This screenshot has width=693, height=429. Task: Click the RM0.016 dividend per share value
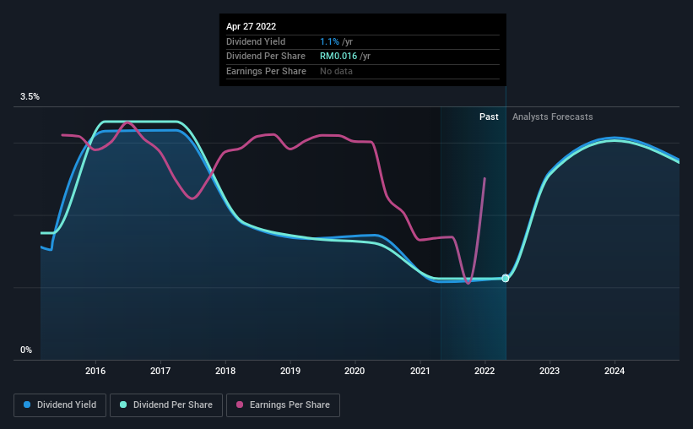[338, 57]
